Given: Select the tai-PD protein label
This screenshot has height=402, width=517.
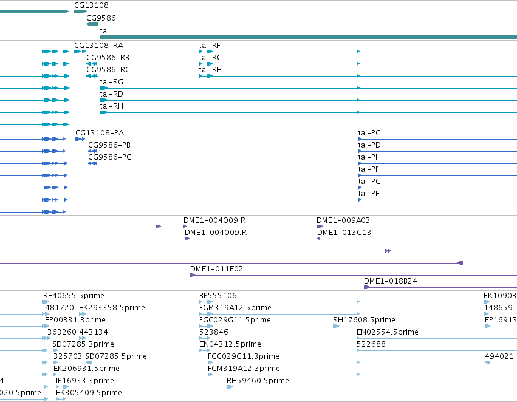Looking at the screenshot, I should 369,145.
